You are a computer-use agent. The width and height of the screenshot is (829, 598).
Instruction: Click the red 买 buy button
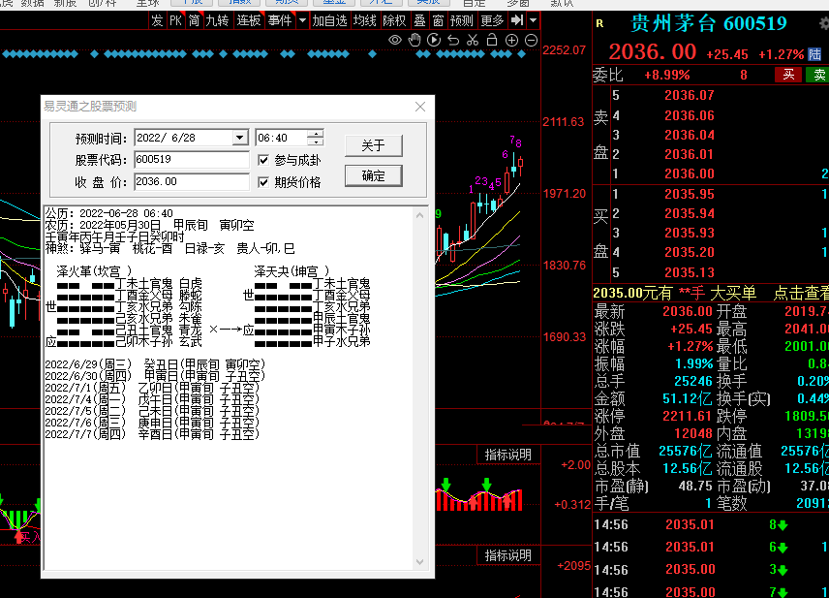tap(788, 76)
